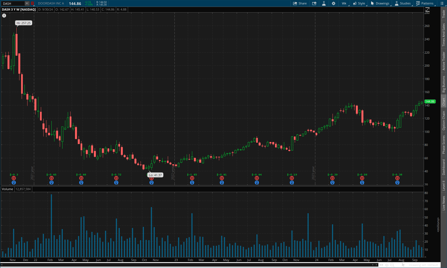Expand the Style dropdown menu

point(359,3)
